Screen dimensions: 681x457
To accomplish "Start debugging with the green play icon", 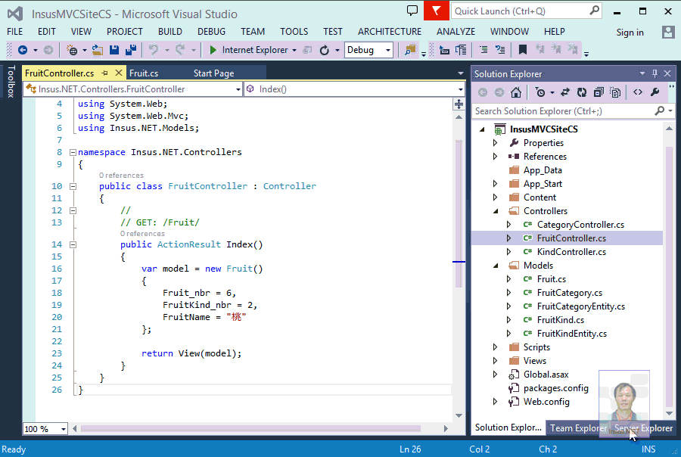I will [x=213, y=51].
